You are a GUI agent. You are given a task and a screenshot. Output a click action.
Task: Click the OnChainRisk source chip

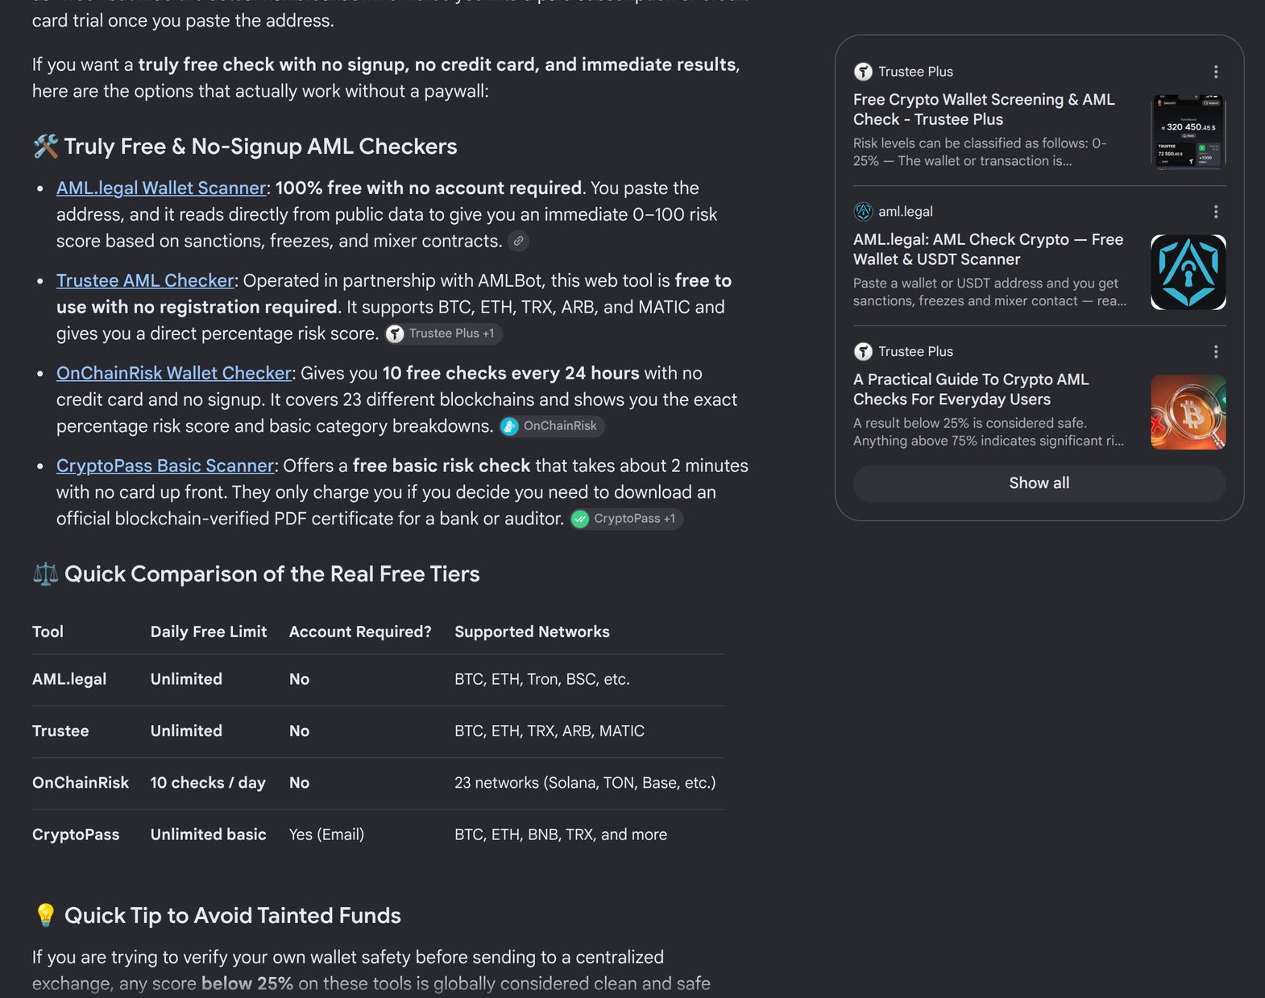tap(551, 426)
